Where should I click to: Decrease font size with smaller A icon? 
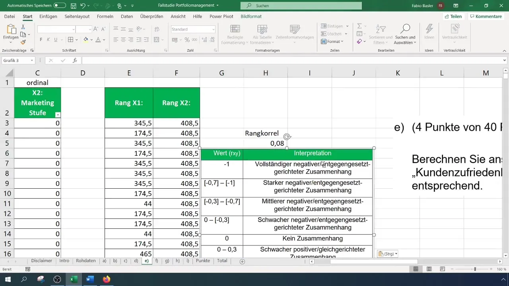tap(103, 29)
